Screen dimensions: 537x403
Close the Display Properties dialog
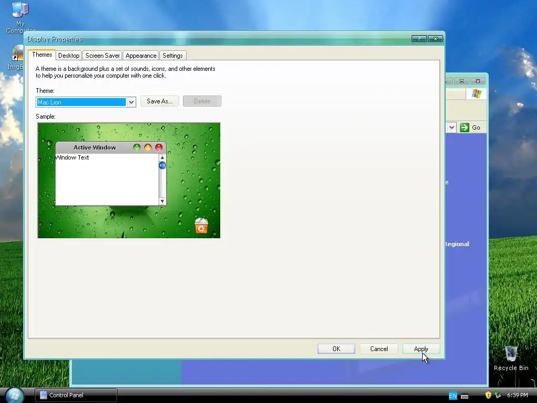(x=436, y=38)
